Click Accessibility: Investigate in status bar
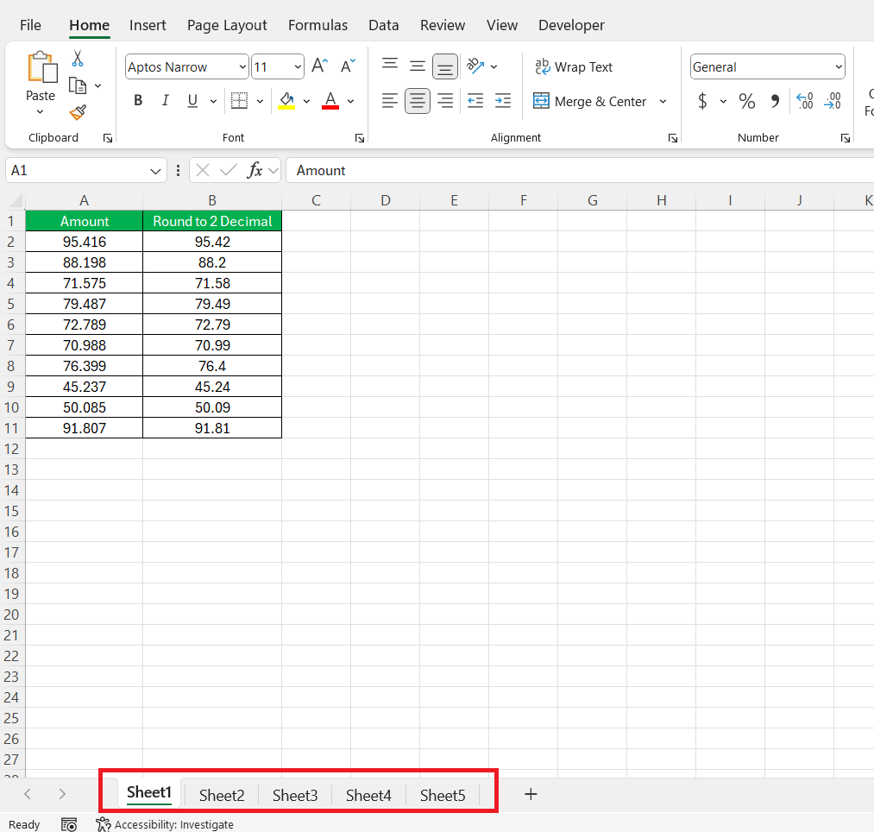The width and height of the screenshot is (874, 832). coord(165,824)
